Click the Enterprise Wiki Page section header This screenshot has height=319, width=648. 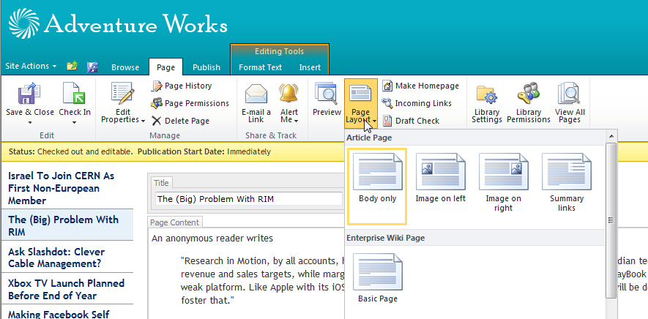pos(386,238)
